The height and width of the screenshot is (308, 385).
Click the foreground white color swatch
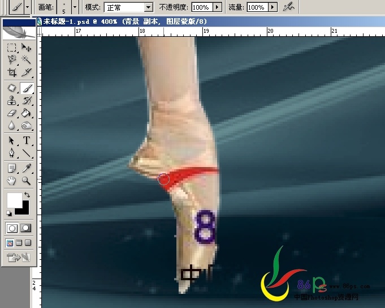coord(14,200)
